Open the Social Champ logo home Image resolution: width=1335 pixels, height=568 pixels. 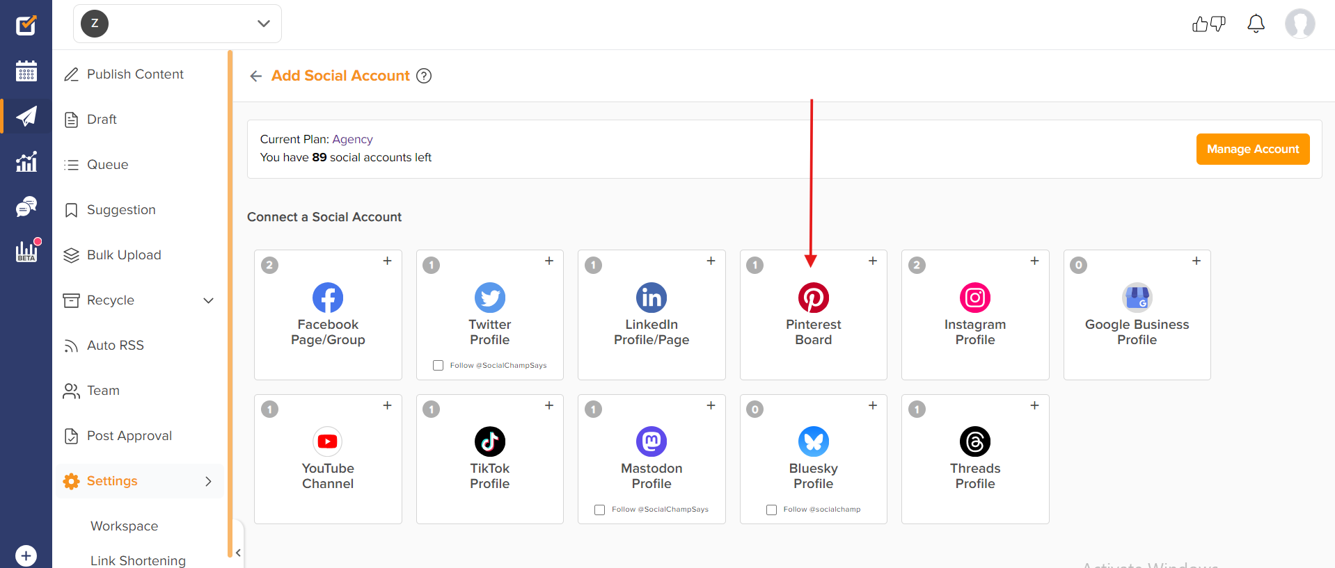[26, 25]
